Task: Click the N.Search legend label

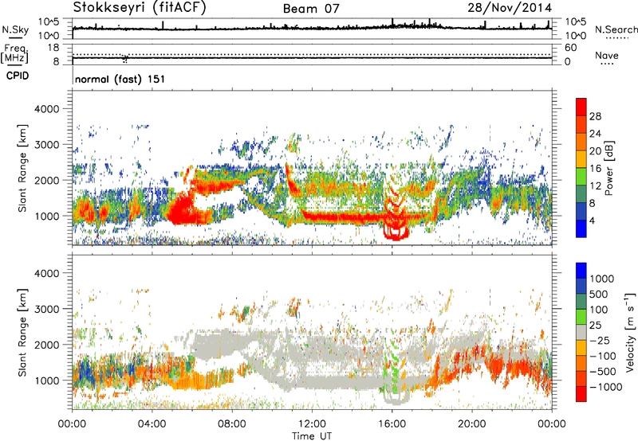Action: coord(616,29)
